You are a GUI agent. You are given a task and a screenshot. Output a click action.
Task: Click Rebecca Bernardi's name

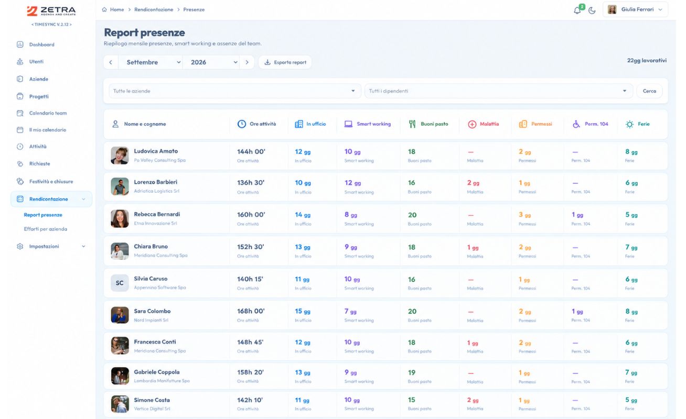coord(157,214)
